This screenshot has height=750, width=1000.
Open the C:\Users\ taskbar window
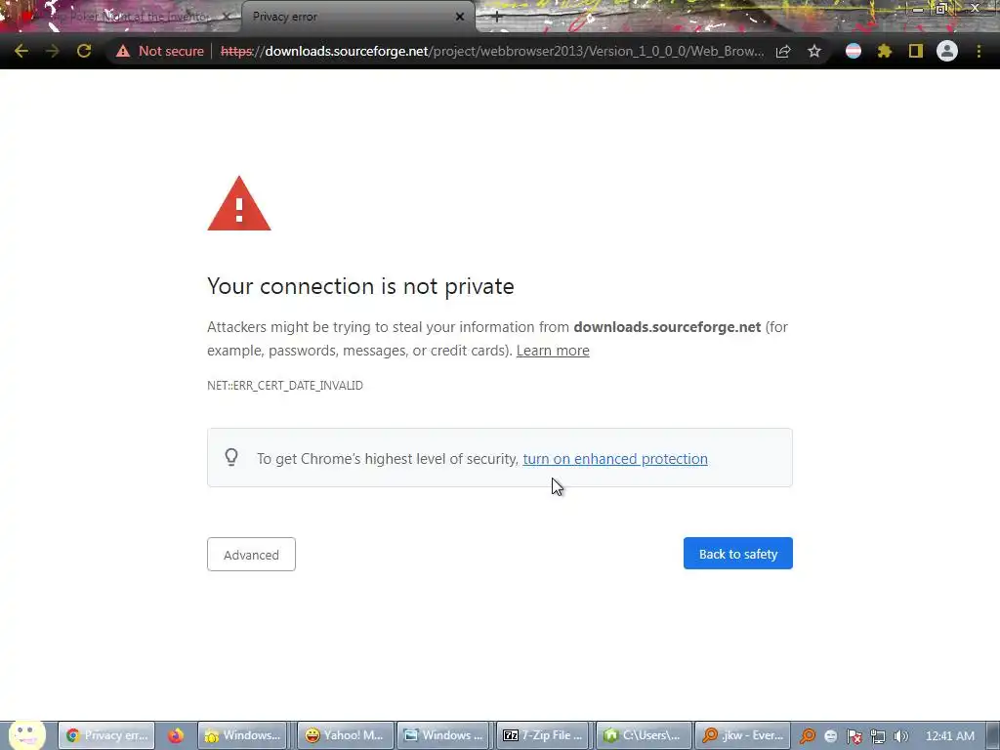click(x=644, y=735)
